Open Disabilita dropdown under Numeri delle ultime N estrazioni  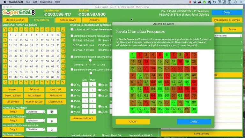coord(35,129)
